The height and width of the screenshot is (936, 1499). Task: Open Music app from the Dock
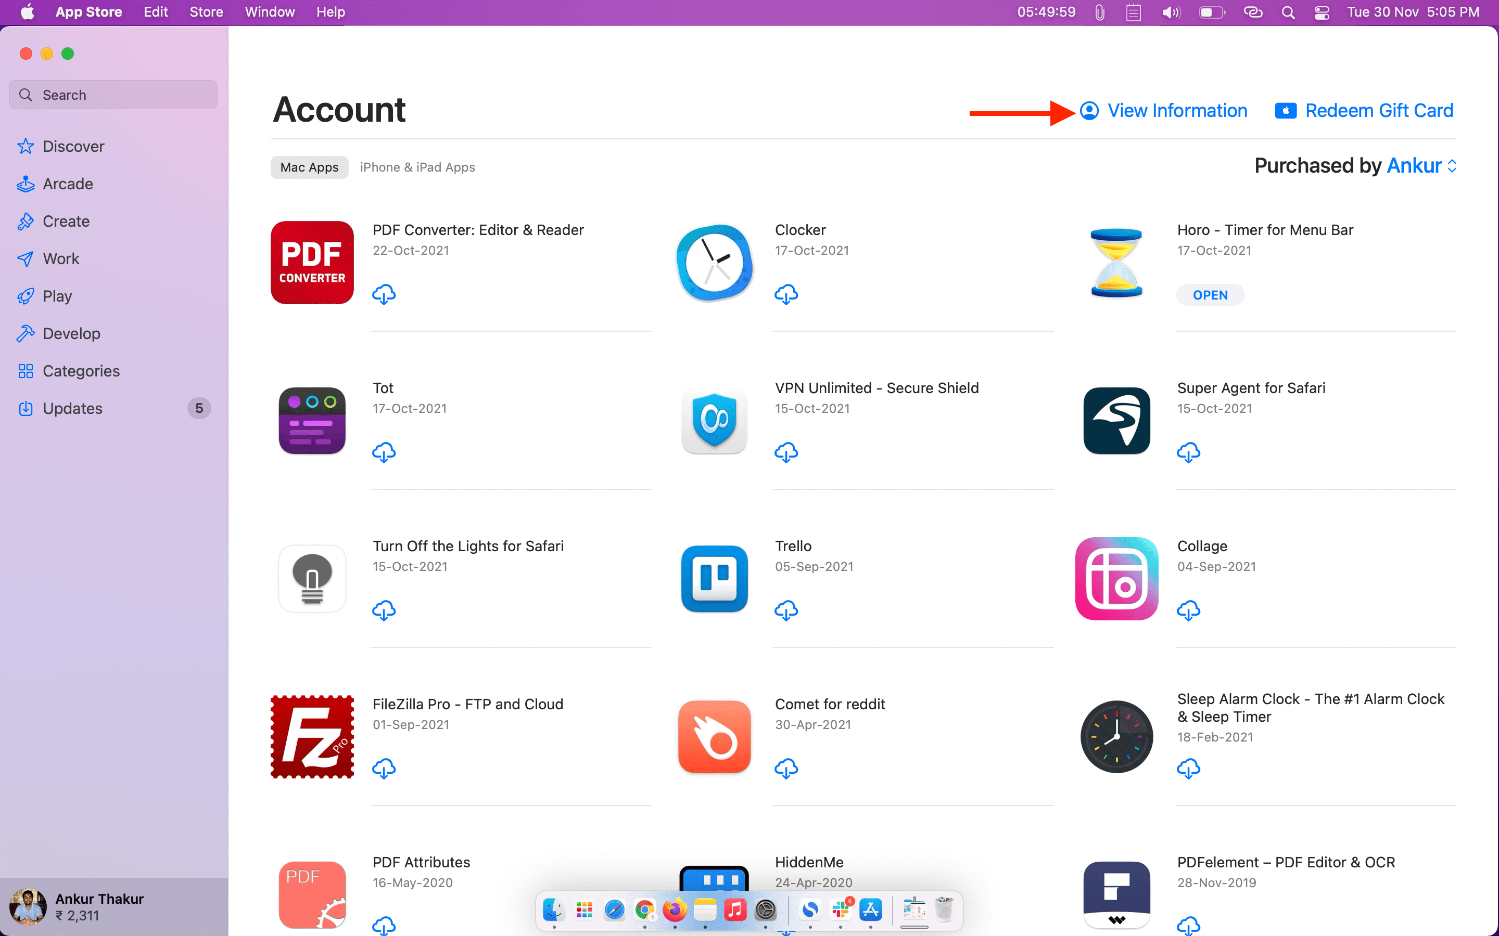click(x=735, y=910)
